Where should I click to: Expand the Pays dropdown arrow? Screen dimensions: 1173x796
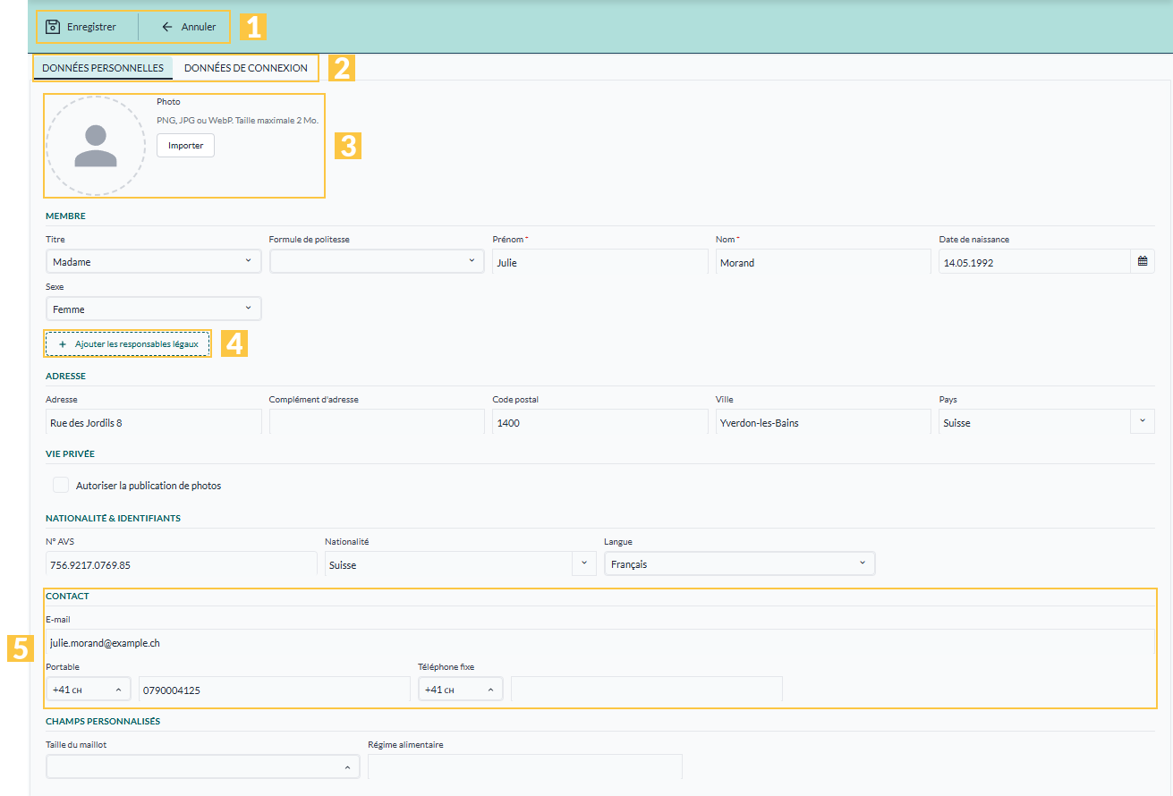pyautogui.click(x=1143, y=422)
